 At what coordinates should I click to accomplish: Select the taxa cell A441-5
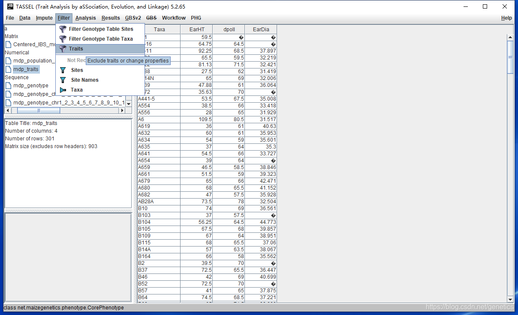coord(159,99)
